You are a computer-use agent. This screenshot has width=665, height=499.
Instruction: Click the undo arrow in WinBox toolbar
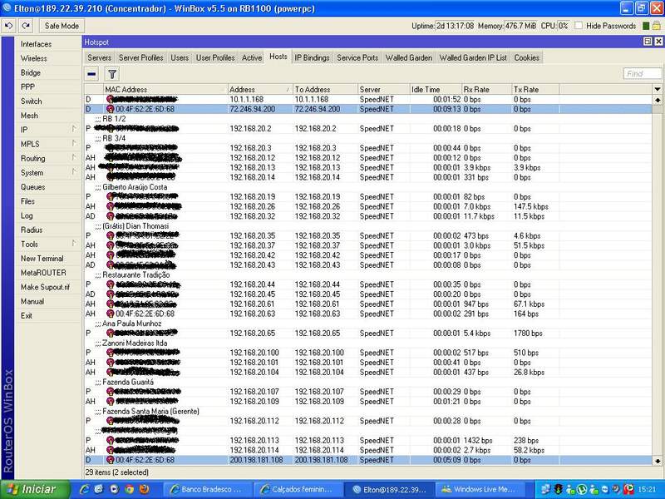point(8,26)
